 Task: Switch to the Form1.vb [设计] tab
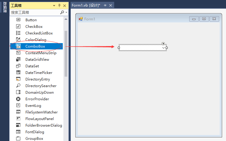pyautogui.click(x=86, y=5)
